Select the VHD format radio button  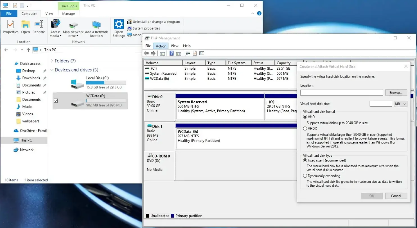point(305,117)
